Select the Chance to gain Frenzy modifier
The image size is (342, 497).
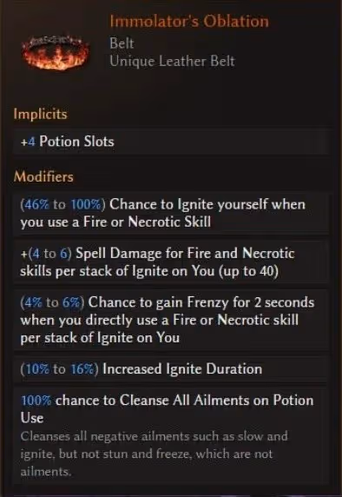[171, 320]
